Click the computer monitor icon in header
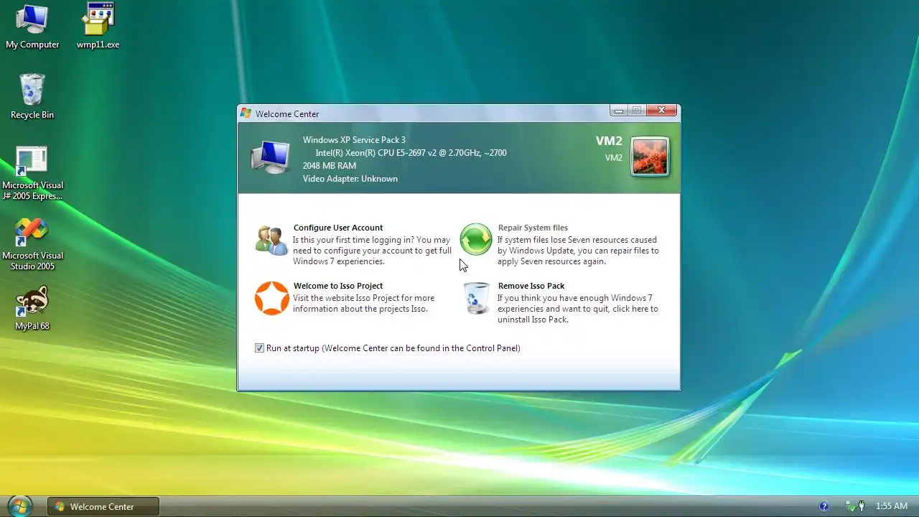Screen dimensions: 919x517 click(x=271, y=158)
